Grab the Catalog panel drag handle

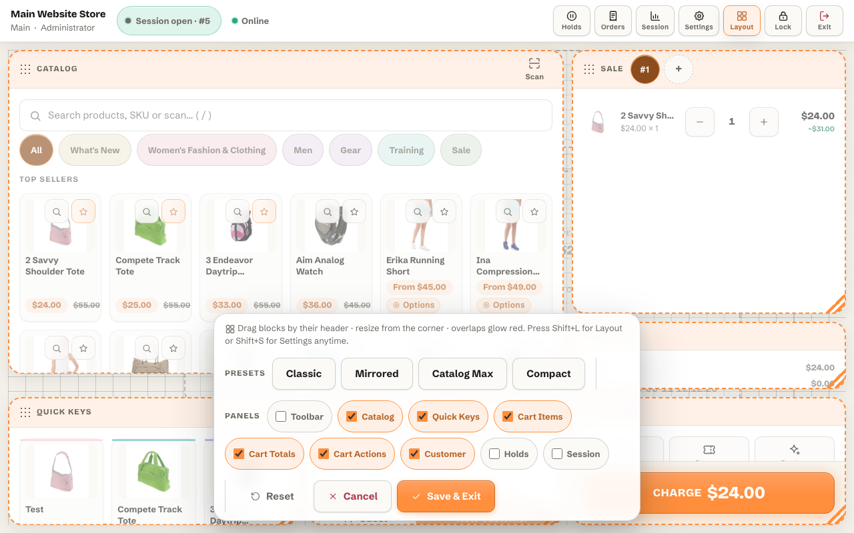pyautogui.click(x=25, y=69)
